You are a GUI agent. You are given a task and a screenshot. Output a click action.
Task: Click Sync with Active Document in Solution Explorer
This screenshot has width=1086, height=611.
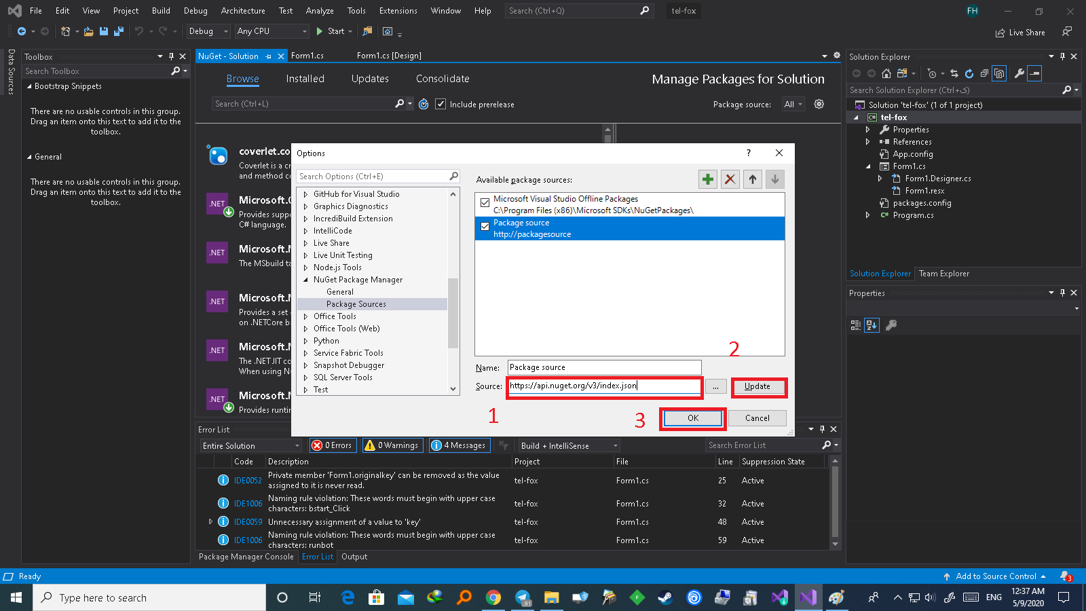[954, 73]
